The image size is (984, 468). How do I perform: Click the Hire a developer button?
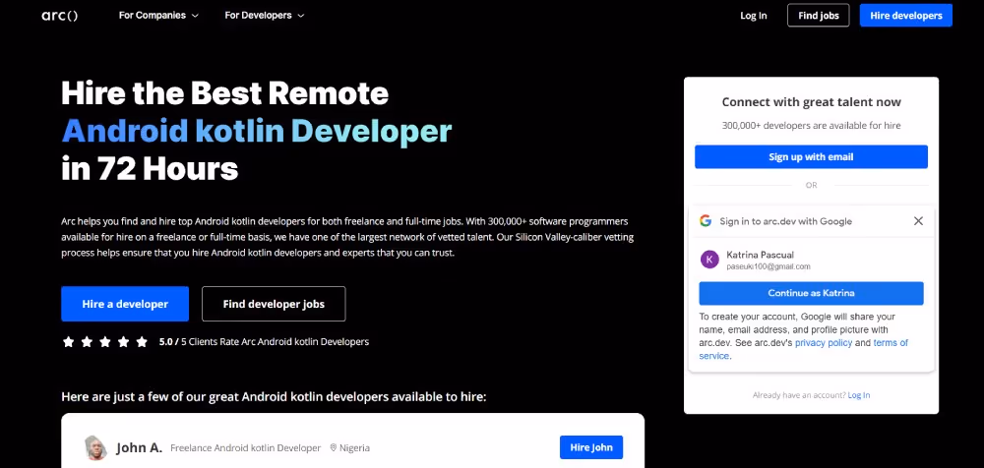(x=125, y=304)
